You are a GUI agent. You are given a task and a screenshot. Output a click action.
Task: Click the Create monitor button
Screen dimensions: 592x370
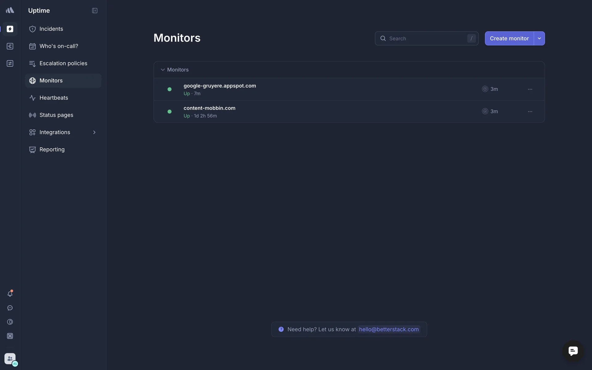click(x=509, y=39)
